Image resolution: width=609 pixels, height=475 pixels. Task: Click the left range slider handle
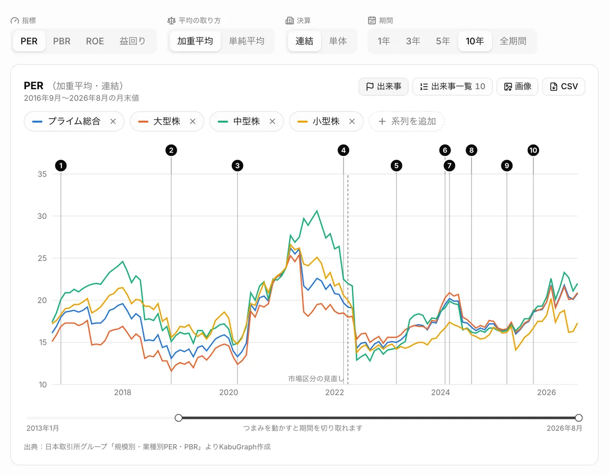point(178,418)
